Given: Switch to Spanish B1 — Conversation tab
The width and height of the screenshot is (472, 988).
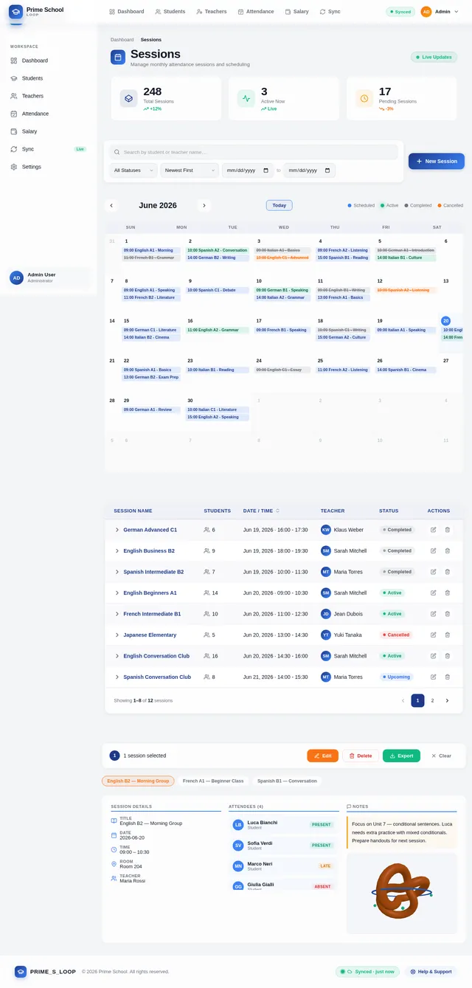Looking at the screenshot, I should click(287, 781).
